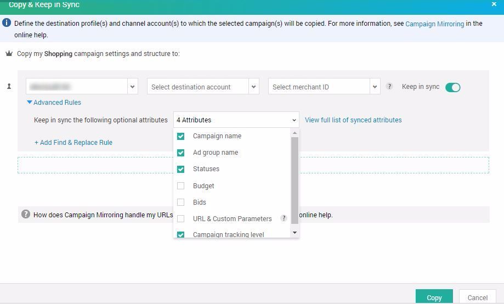Click the blue info icon in banner

pyautogui.click(x=7, y=23)
